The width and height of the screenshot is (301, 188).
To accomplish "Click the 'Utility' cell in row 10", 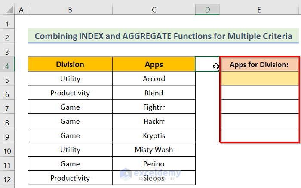I will [70, 150].
